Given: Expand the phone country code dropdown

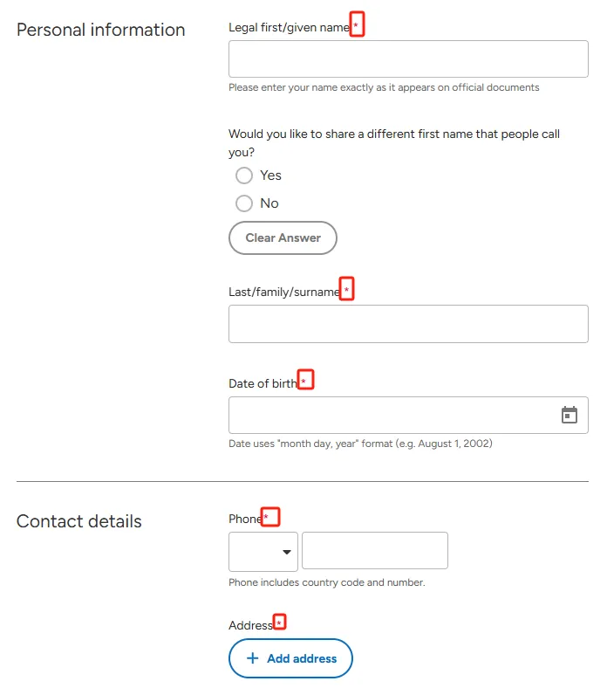Looking at the screenshot, I should (x=263, y=552).
